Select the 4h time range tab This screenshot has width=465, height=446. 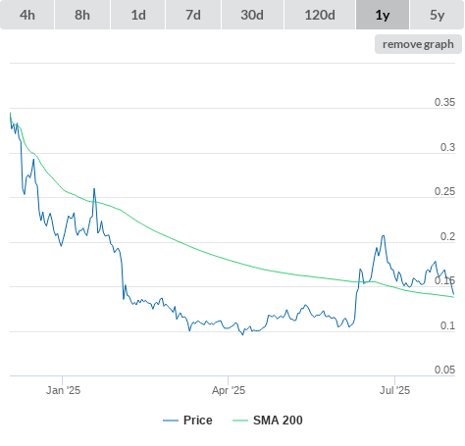tap(27, 15)
